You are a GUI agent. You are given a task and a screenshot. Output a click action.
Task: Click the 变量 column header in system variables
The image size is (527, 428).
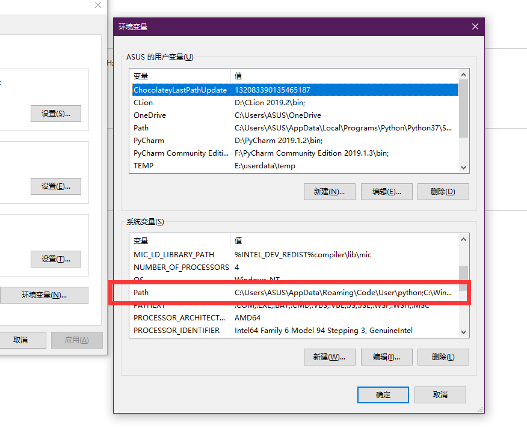(180, 240)
